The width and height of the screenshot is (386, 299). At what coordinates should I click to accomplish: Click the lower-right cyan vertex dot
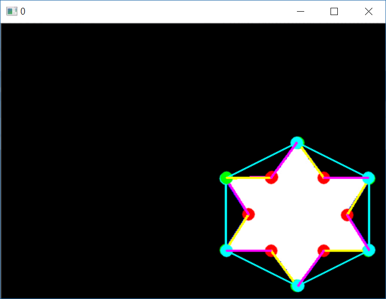click(x=369, y=250)
